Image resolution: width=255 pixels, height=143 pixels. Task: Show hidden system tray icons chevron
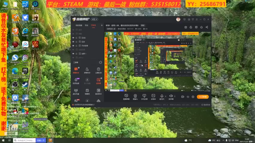pos(223,140)
